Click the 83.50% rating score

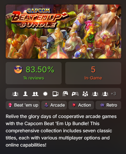(x=40, y=69)
